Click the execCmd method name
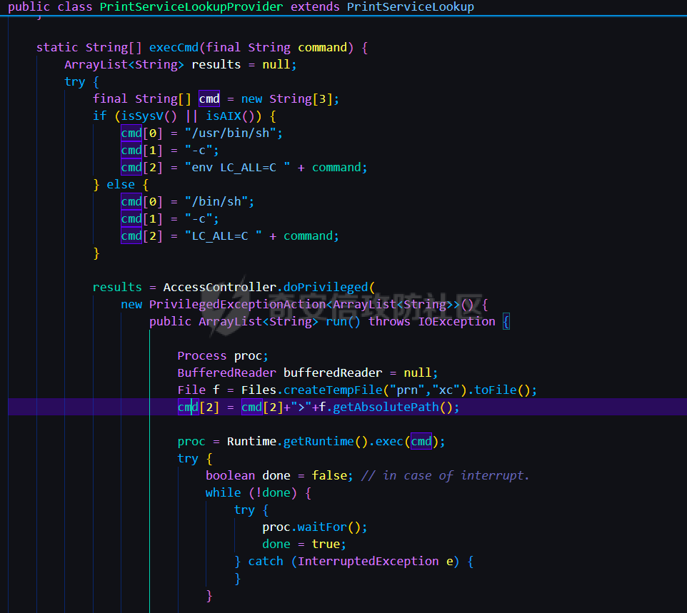Screen dimensions: 687x613 [174, 48]
